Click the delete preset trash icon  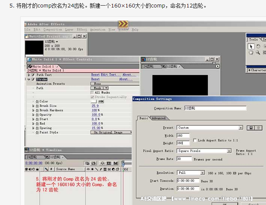coord(259,128)
